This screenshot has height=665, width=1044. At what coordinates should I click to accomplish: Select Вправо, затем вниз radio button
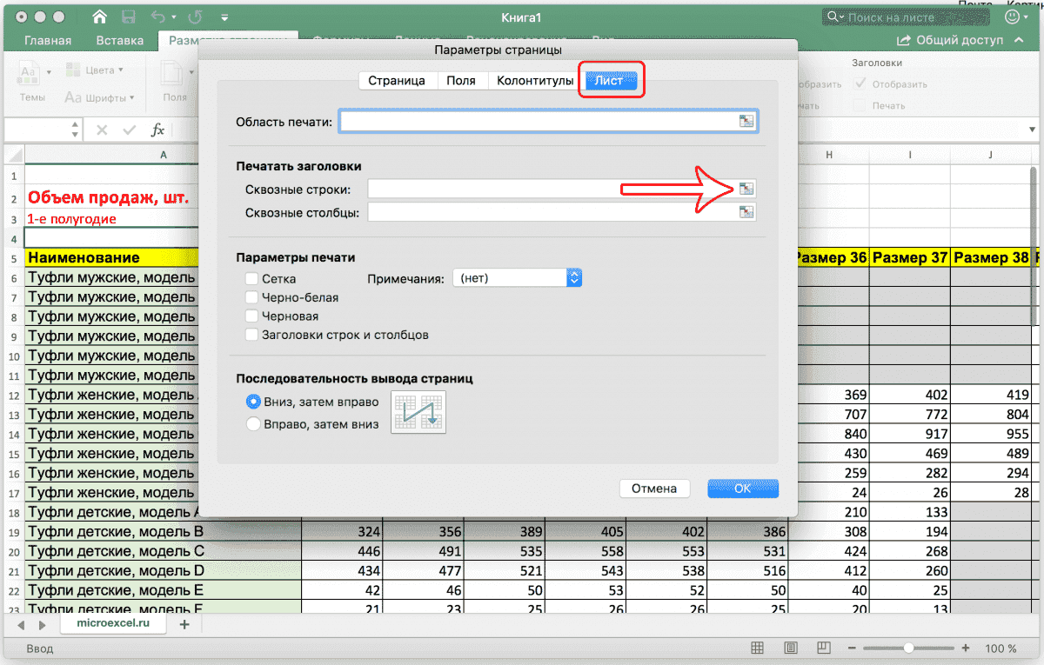(253, 424)
